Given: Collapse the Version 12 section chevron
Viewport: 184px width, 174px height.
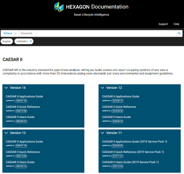Looking at the screenshot, I should 103,88.
